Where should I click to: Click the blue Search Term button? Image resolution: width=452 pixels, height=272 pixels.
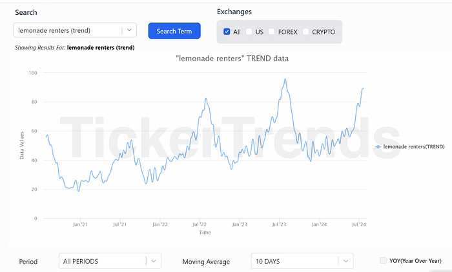click(174, 31)
